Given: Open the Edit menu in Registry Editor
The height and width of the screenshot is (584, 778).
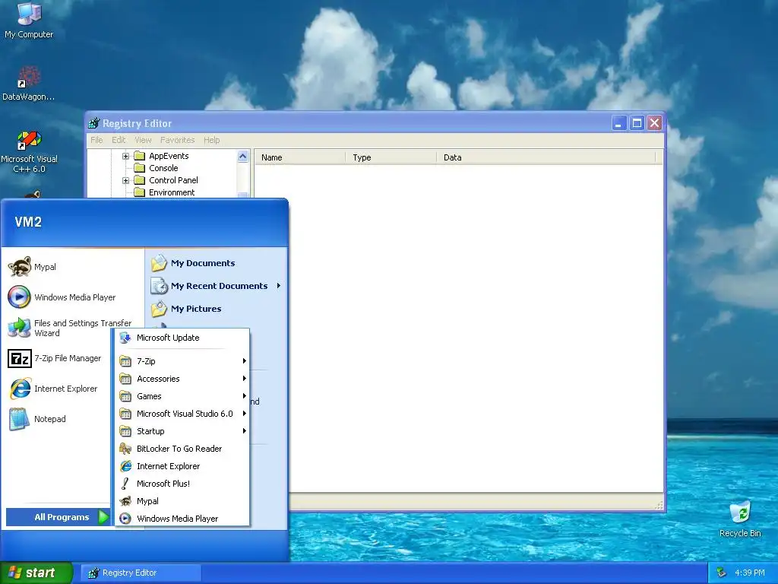Looking at the screenshot, I should [x=119, y=140].
